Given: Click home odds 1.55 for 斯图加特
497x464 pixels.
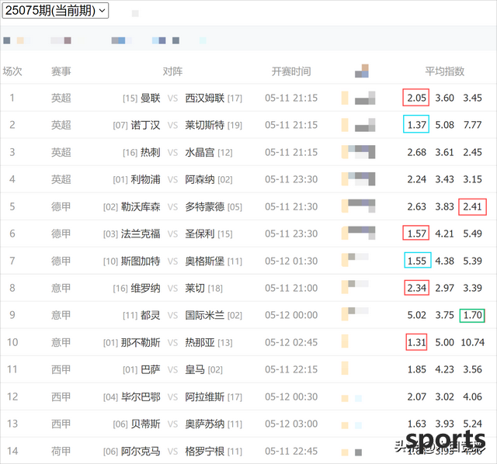Looking at the screenshot, I should (x=418, y=260).
